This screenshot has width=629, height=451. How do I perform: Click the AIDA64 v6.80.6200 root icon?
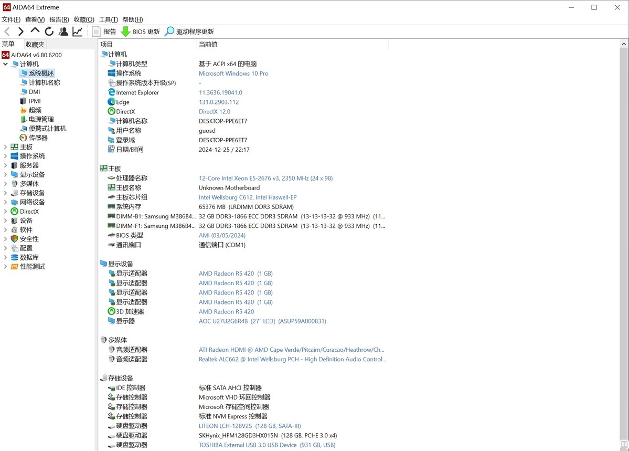(6, 55)
